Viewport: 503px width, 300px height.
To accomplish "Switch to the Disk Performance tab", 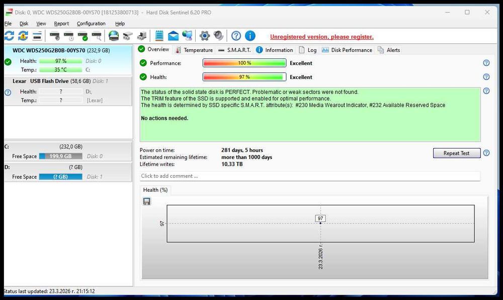I will click(347, 50).
